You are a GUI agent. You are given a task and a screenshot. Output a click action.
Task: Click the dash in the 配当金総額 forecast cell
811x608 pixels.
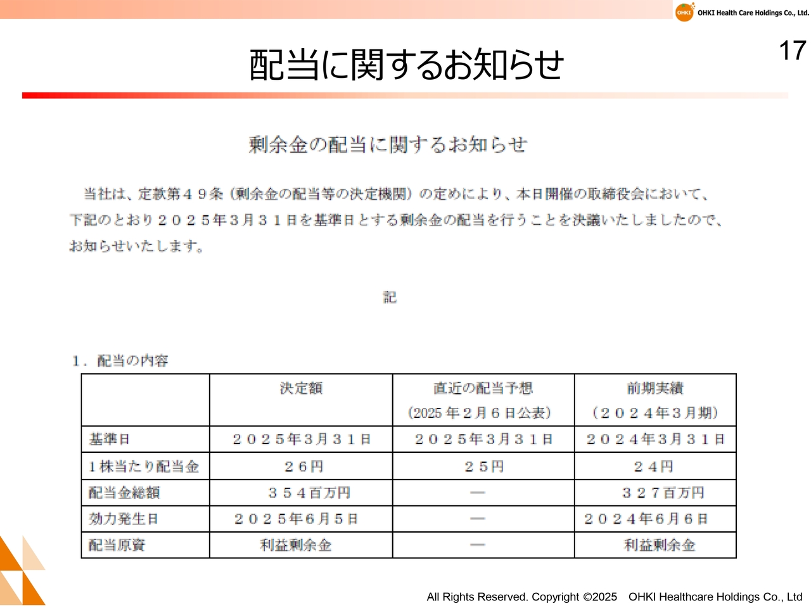(x=478, y=493)
